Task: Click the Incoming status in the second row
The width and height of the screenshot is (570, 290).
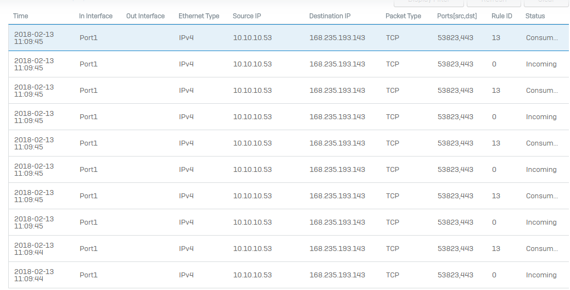Action: point(541,64)
